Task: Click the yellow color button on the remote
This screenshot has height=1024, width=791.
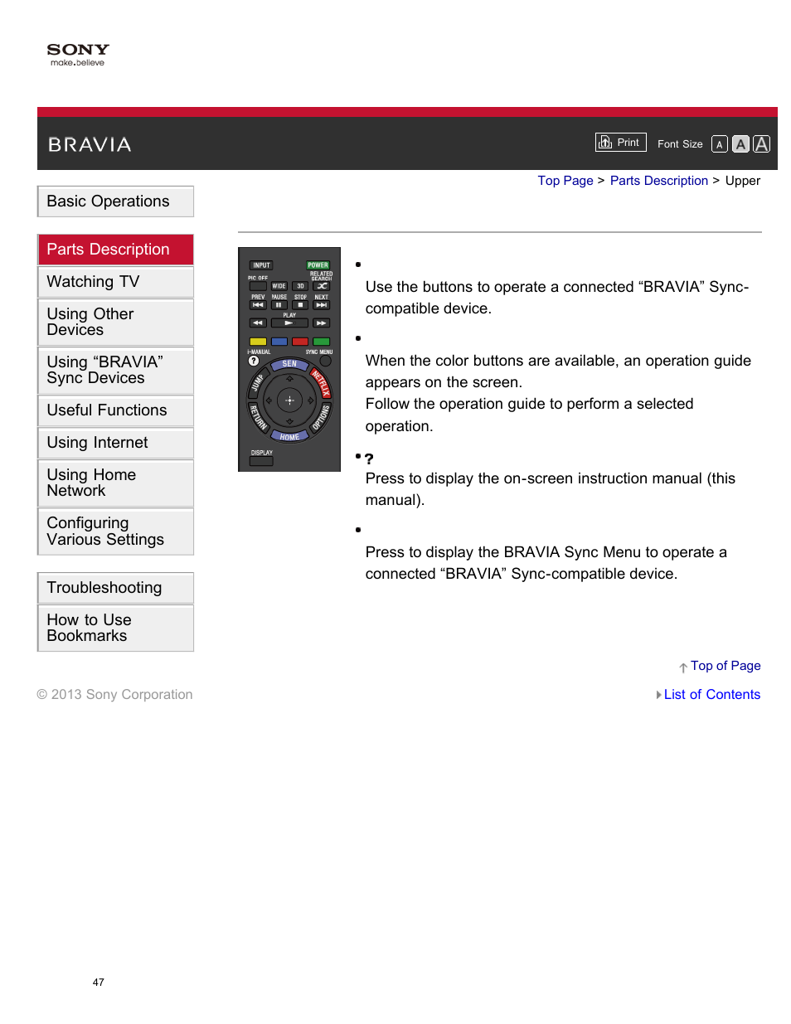Action: click(x=258, y=342)
